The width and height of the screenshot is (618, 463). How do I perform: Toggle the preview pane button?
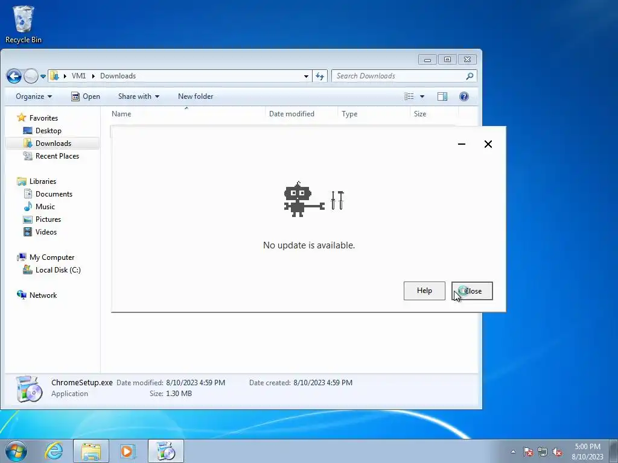(x=442, y=96)
